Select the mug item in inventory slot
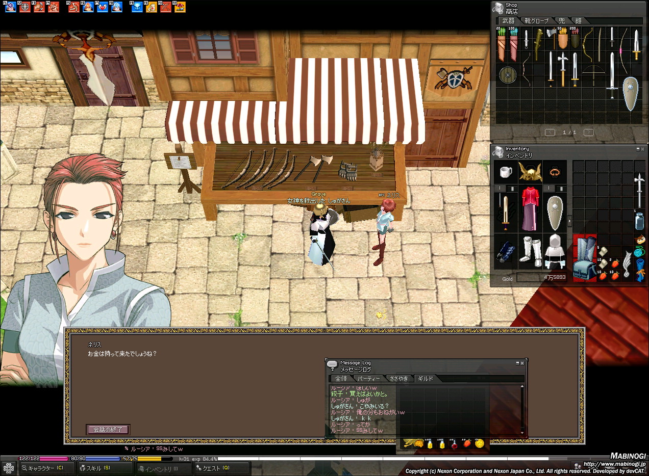The image size is (649, 476). [x=506, y=172]
